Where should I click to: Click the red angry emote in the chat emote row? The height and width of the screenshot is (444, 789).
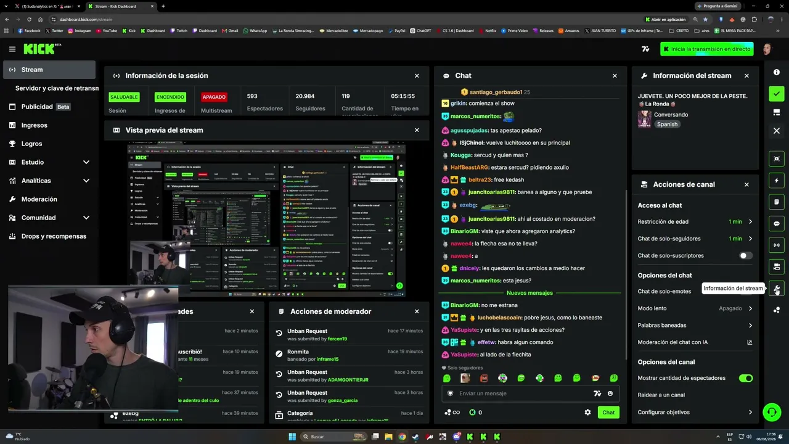coord(484,378)
